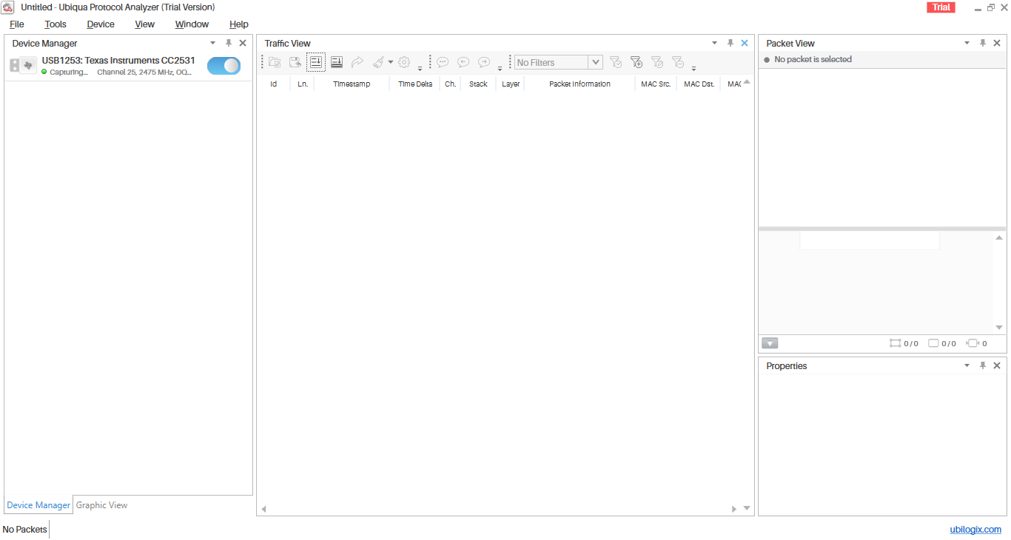Expand the broom icon dropdown arrow
The height and width of the screenshot is (540, 1011).
[391, 63]
